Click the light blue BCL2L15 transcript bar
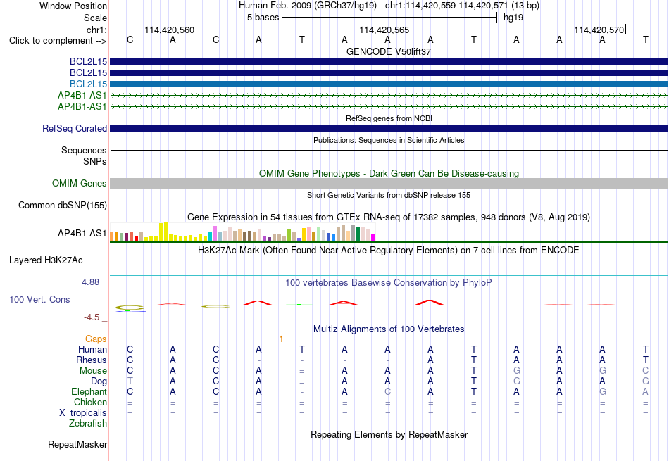Image resolution: width=669 pixels, height=461 pixels. click(x=389, y=84)
